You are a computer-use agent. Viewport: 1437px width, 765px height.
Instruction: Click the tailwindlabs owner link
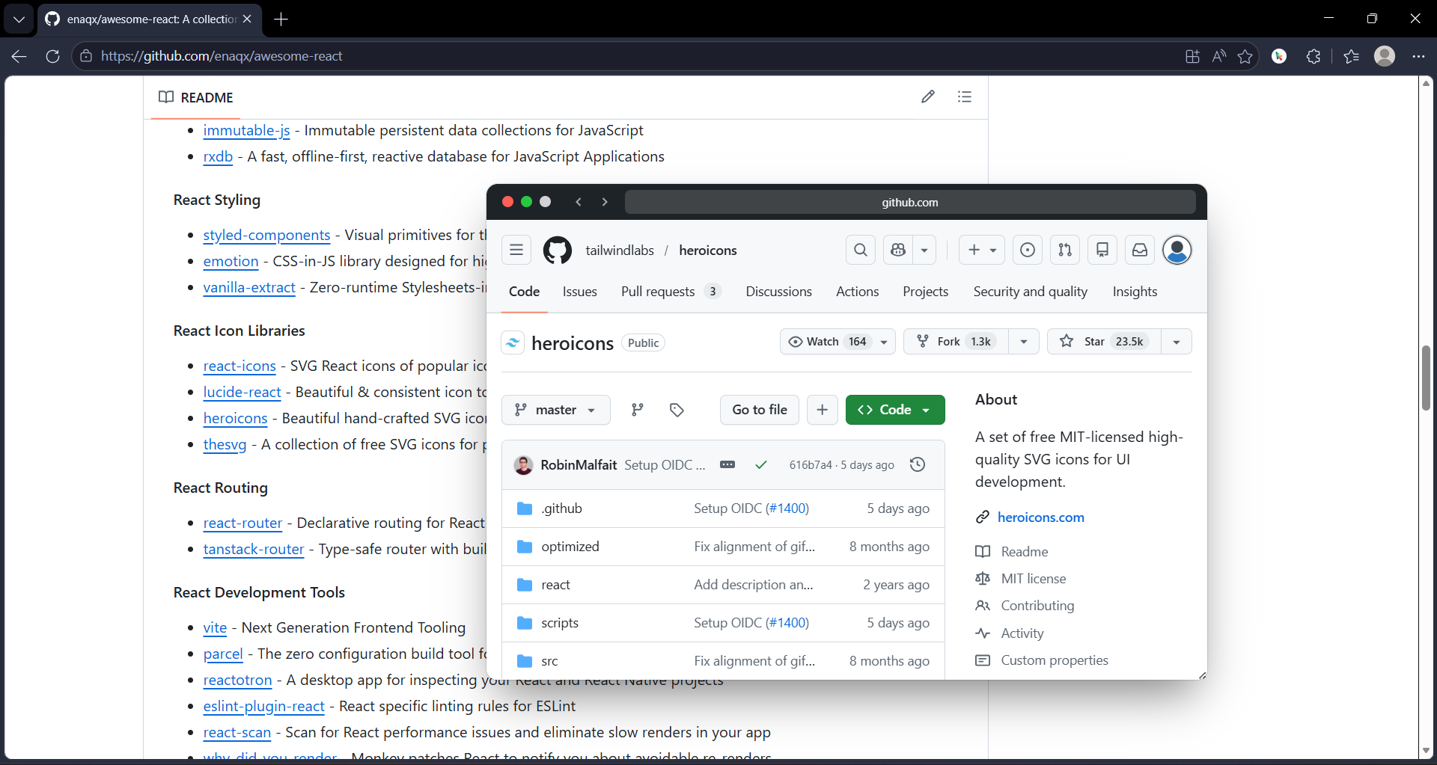point(620,250)
